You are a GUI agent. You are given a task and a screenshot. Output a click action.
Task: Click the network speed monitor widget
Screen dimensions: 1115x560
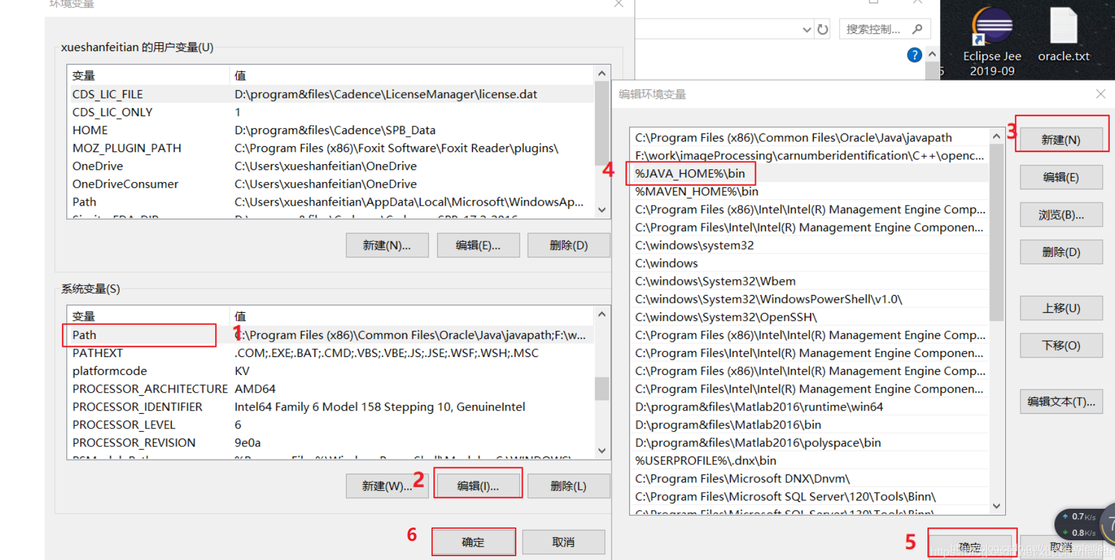[1083, 524]
